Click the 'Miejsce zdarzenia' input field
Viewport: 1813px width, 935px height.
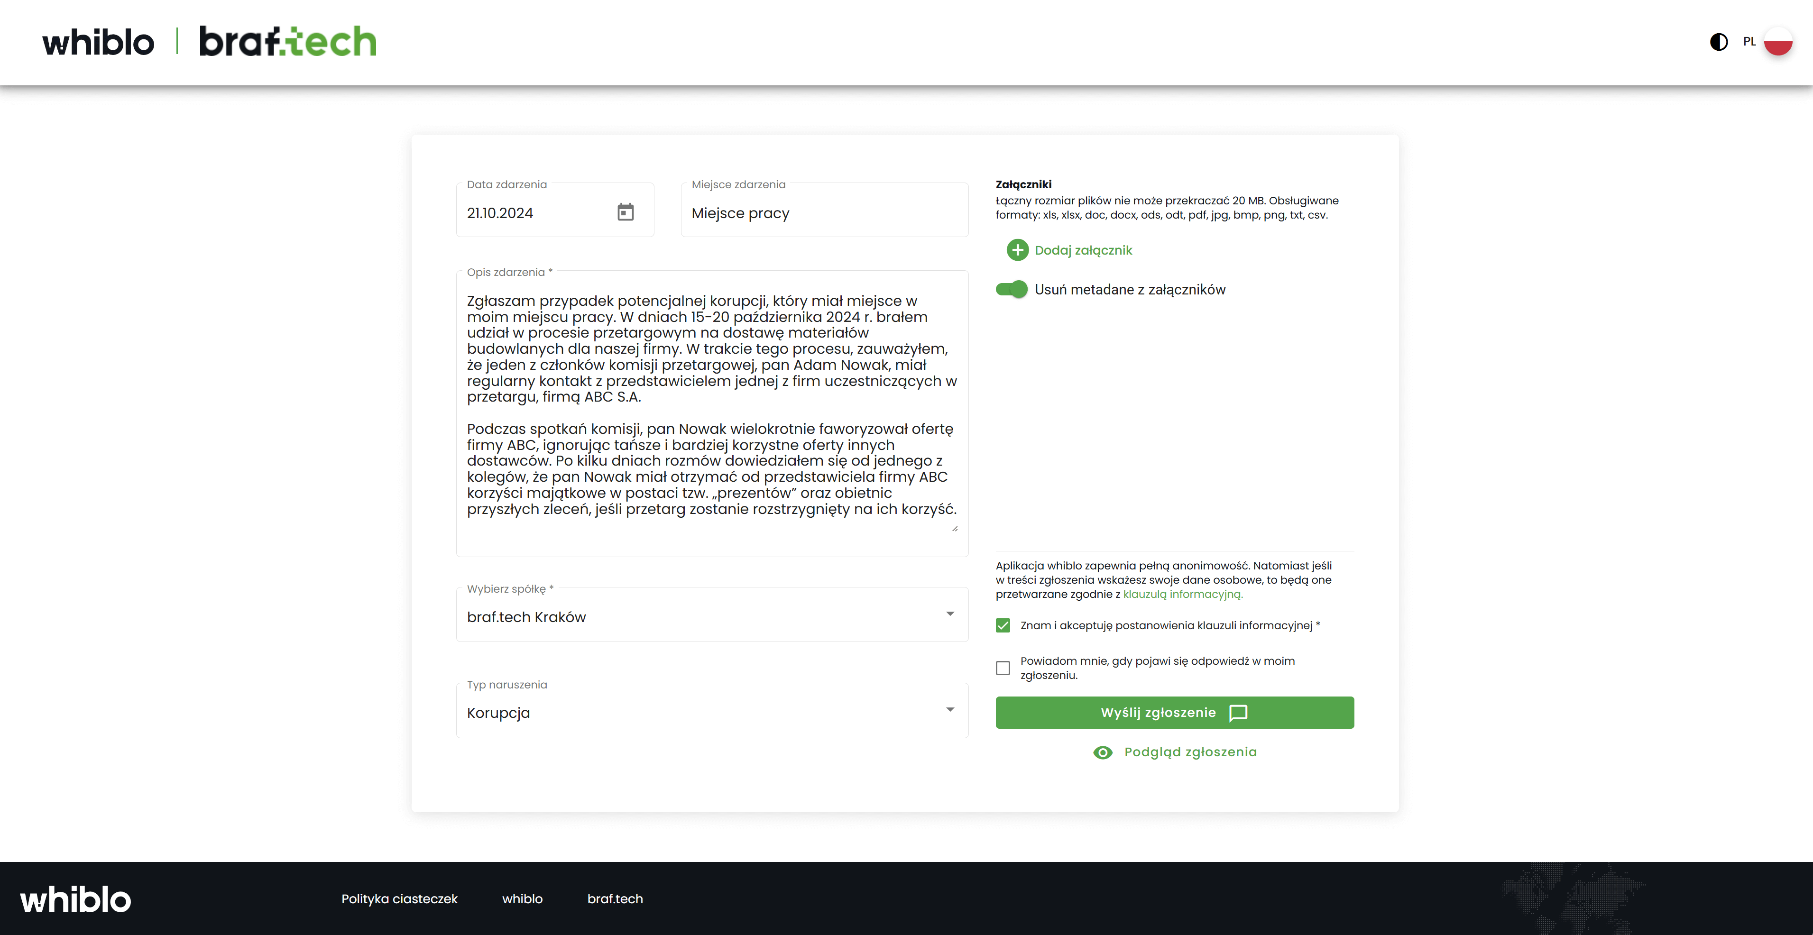click(x=825, y=211)
